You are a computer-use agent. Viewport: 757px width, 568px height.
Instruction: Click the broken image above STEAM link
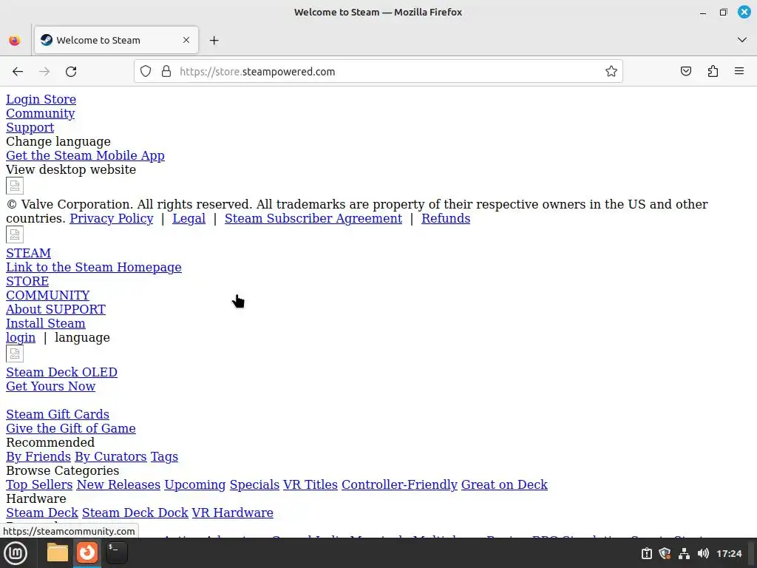(15, 234)
